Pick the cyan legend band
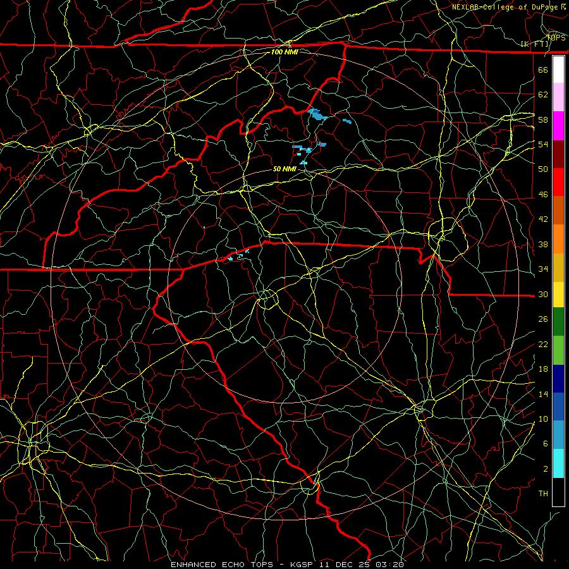This screenshot has width=569, height=569. 558,463
